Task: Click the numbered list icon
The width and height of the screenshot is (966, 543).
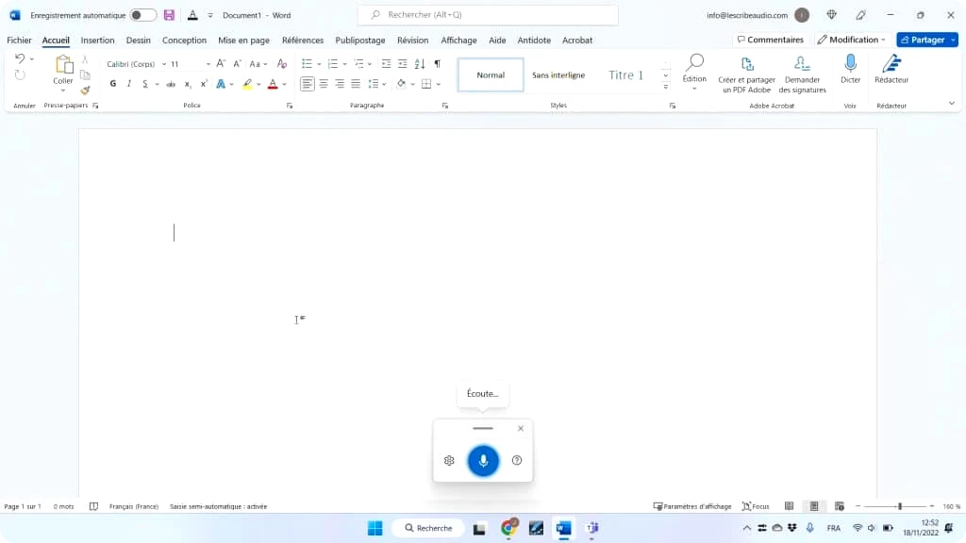Action: pyautogui.click(x=333, y=63)
